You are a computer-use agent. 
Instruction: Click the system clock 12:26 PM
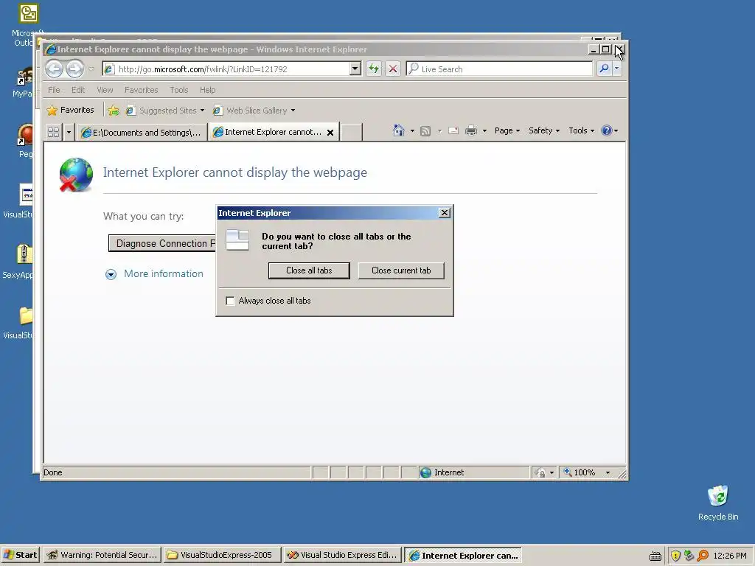coord(729,556)
